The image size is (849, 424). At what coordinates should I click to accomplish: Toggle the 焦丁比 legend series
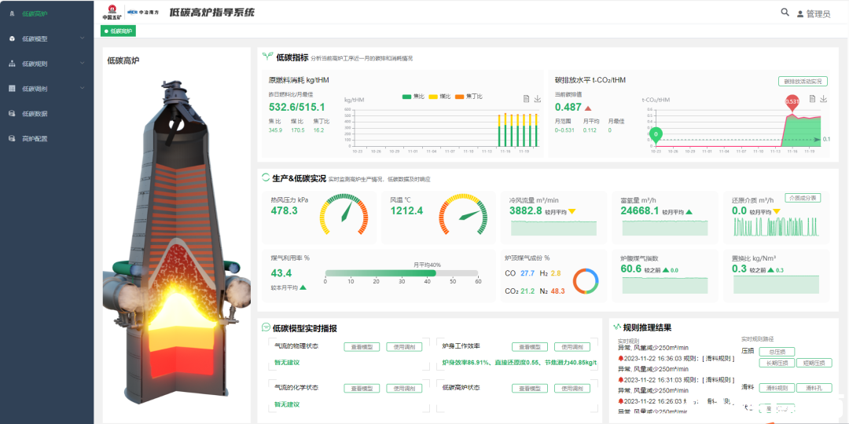pyautogui.click(x=469, y=97)
